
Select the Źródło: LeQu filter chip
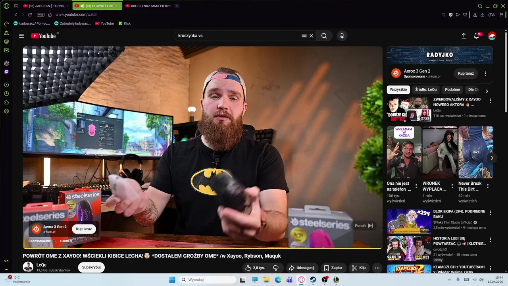(x=426, y=90)
